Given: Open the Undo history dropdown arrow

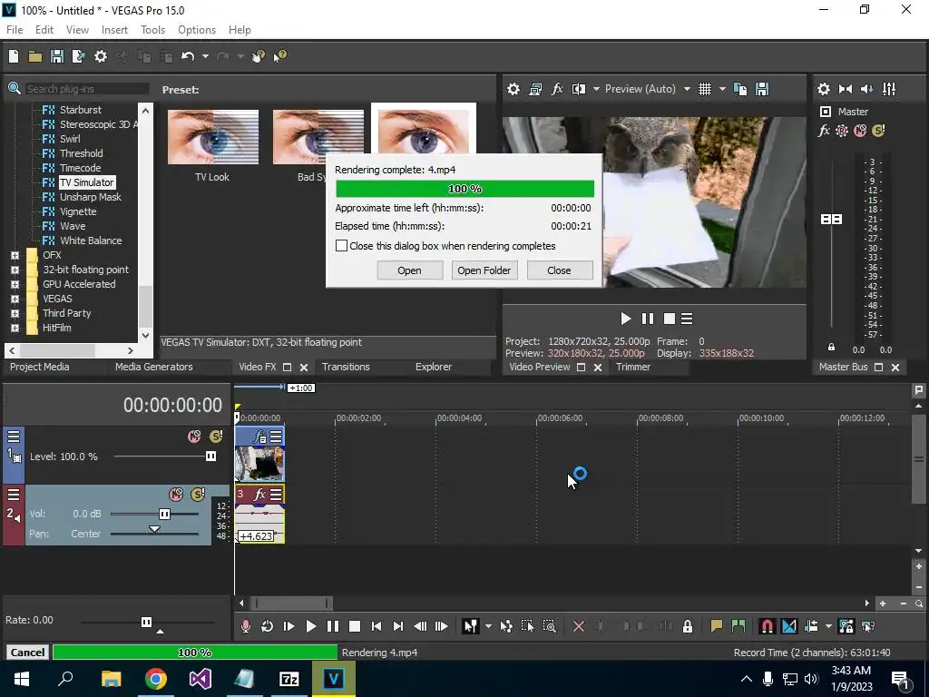Looking at the screenshot, I should point(205,56).
